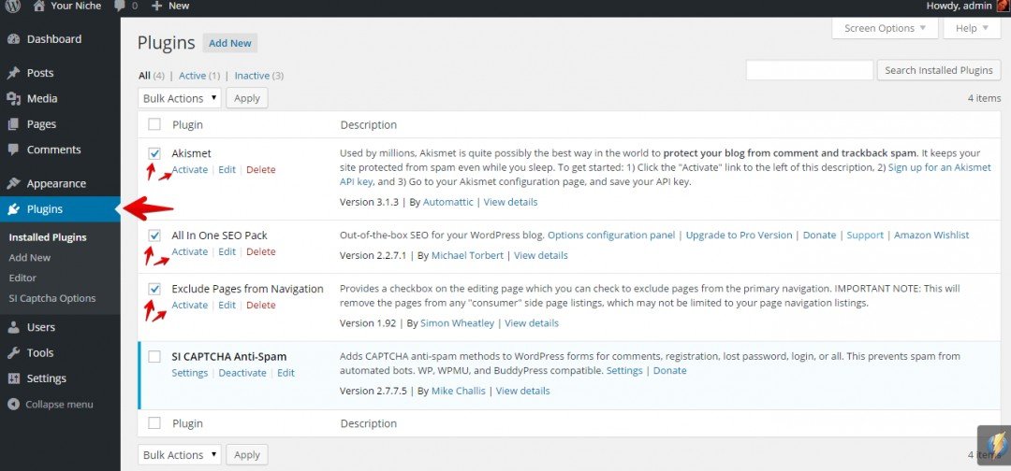1011x471 pixels.
Task: Open the Appearance menu
Action: point(60,183)
